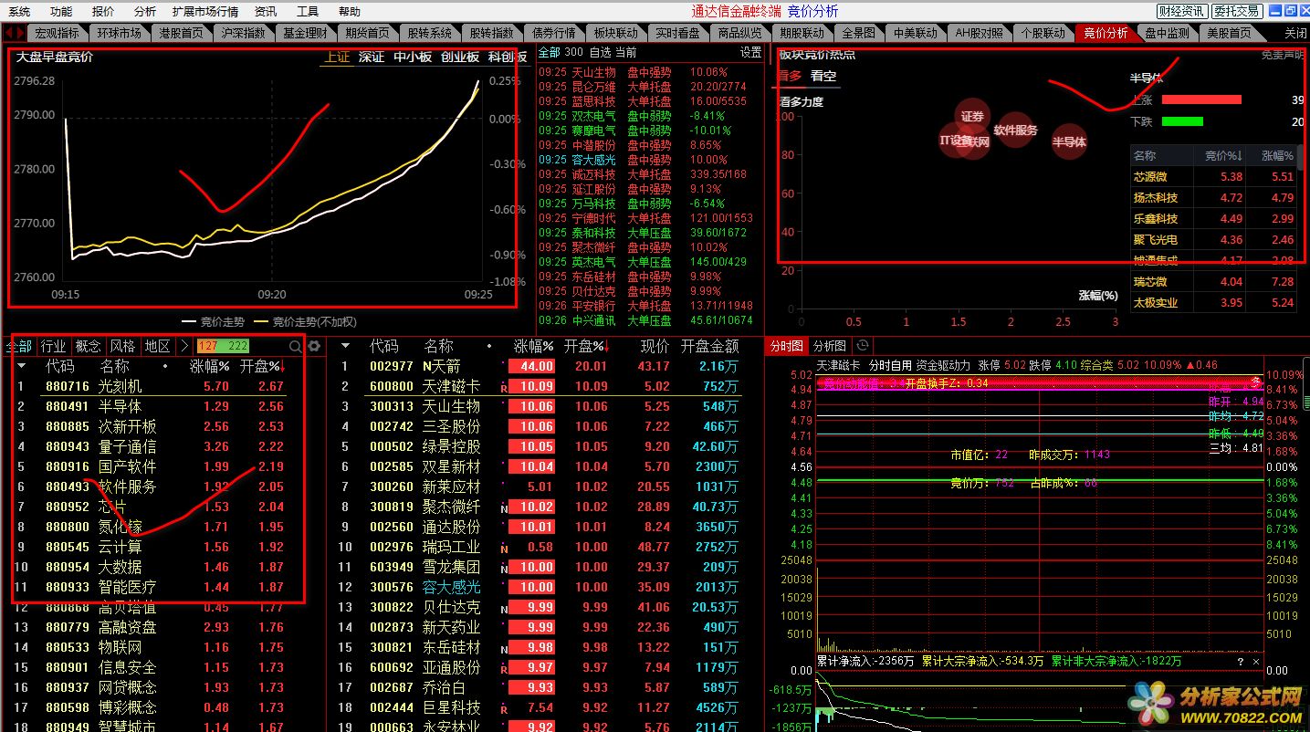Open the 扩展市场行情 menu

point(205,12)
